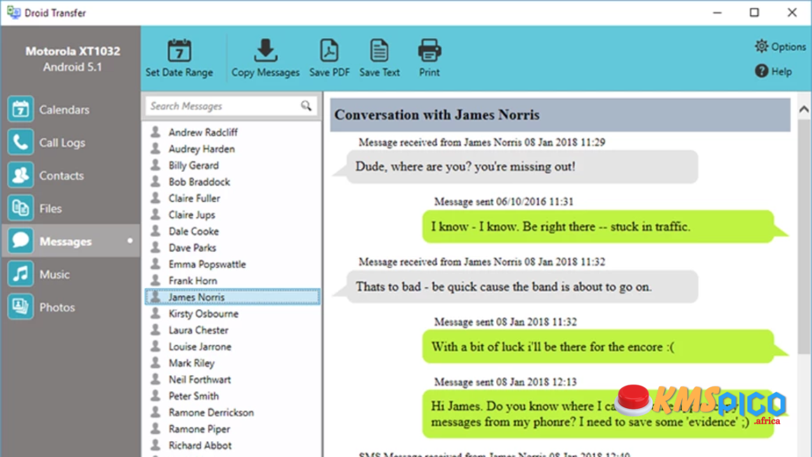The height and width of the screenshot is (457, 812).
Task: Select Laura Chester conversation
Action: (198, 330)
